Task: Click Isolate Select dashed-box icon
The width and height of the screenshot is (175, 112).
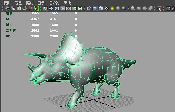Action: click(159, 8)
